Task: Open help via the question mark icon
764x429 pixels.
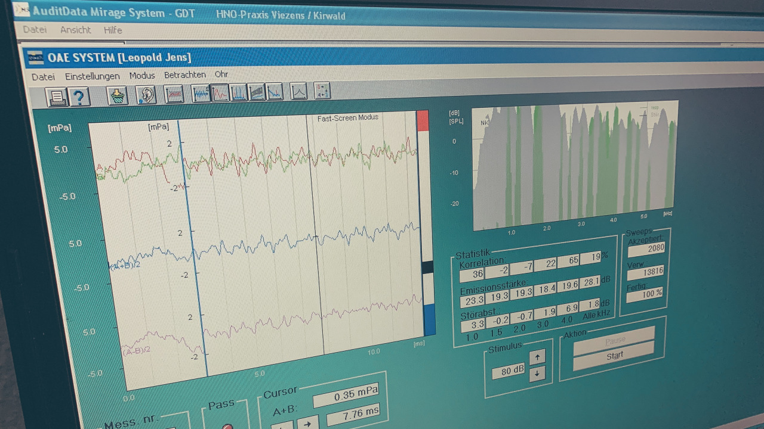Action: 79,97
